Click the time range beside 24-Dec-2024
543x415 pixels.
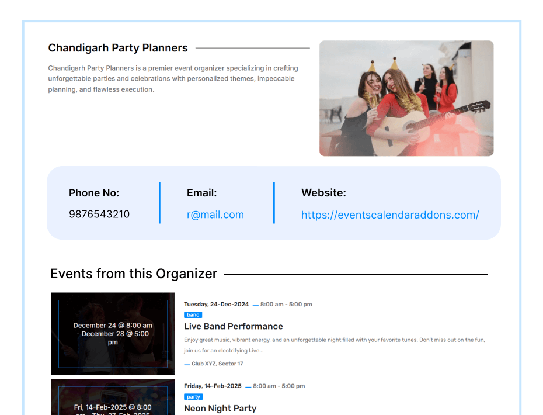point(286,304)
